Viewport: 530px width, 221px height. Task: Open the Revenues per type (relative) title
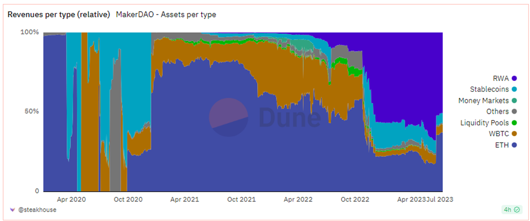(x=59, y=15)
